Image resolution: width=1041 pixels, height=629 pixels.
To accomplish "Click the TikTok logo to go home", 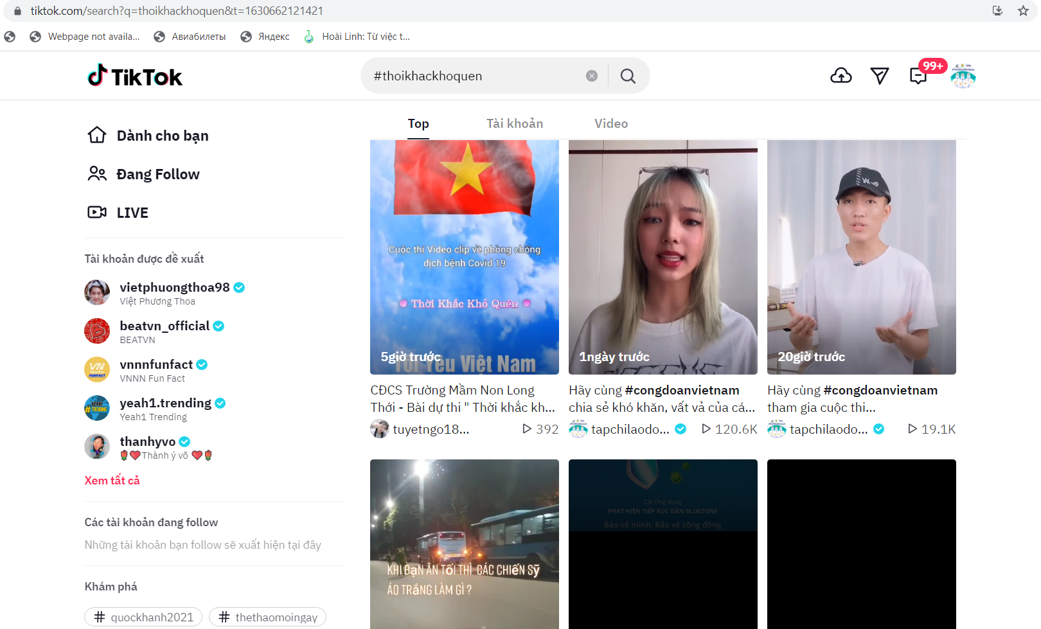I will click(134, 75).
